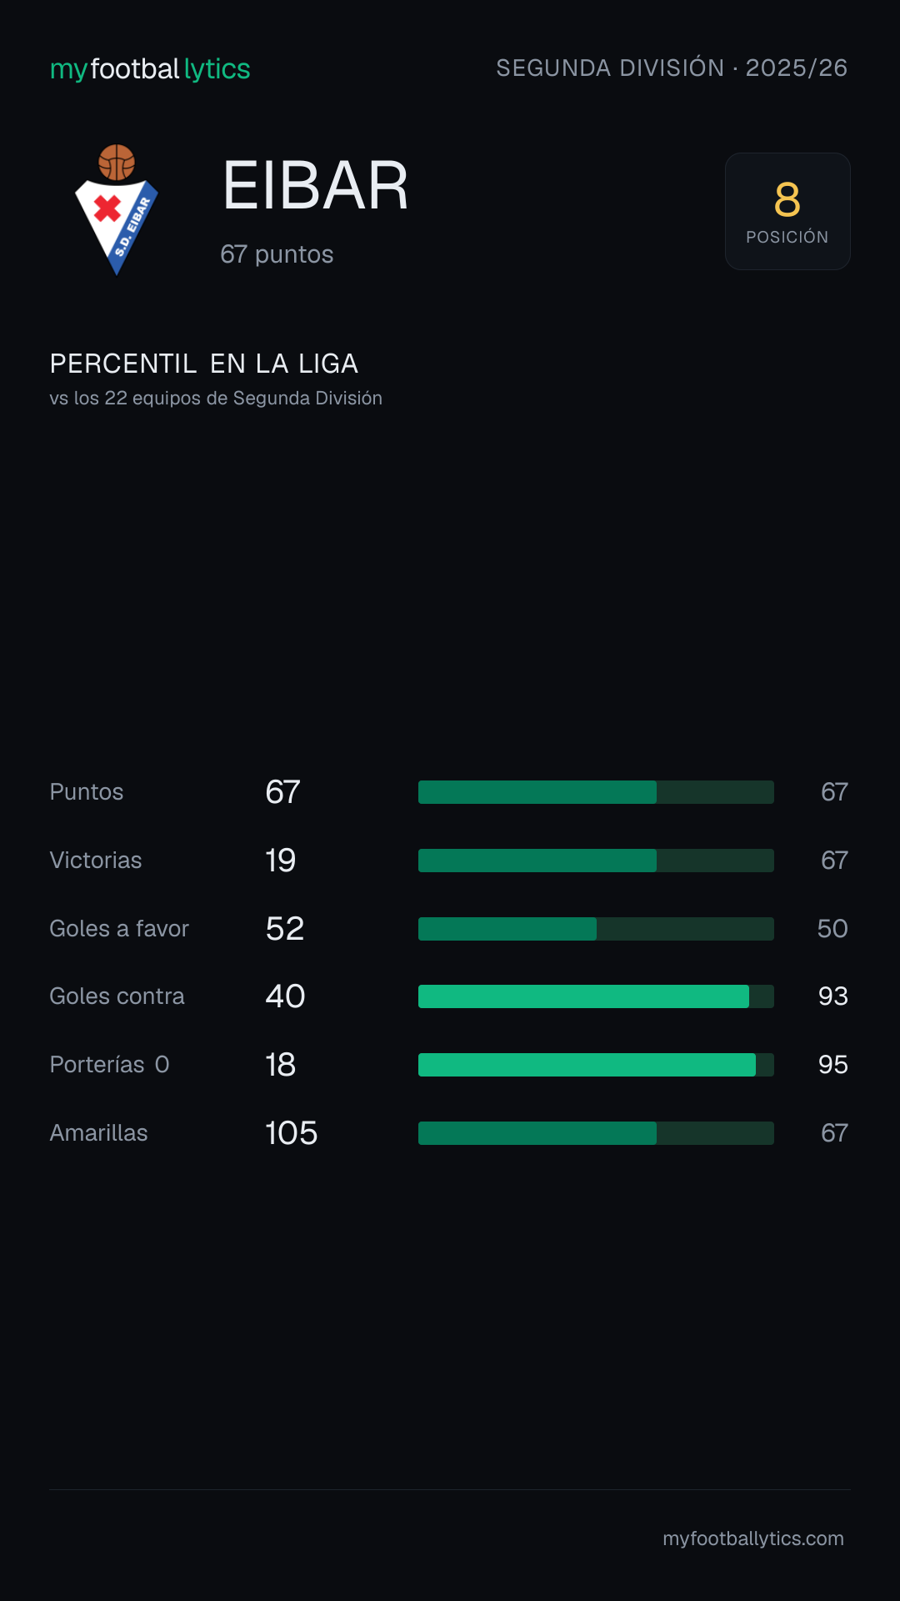Select the Segunda División 2025/26 label
The width and height of the screenshot is (900, 1601).
[672, 68]
